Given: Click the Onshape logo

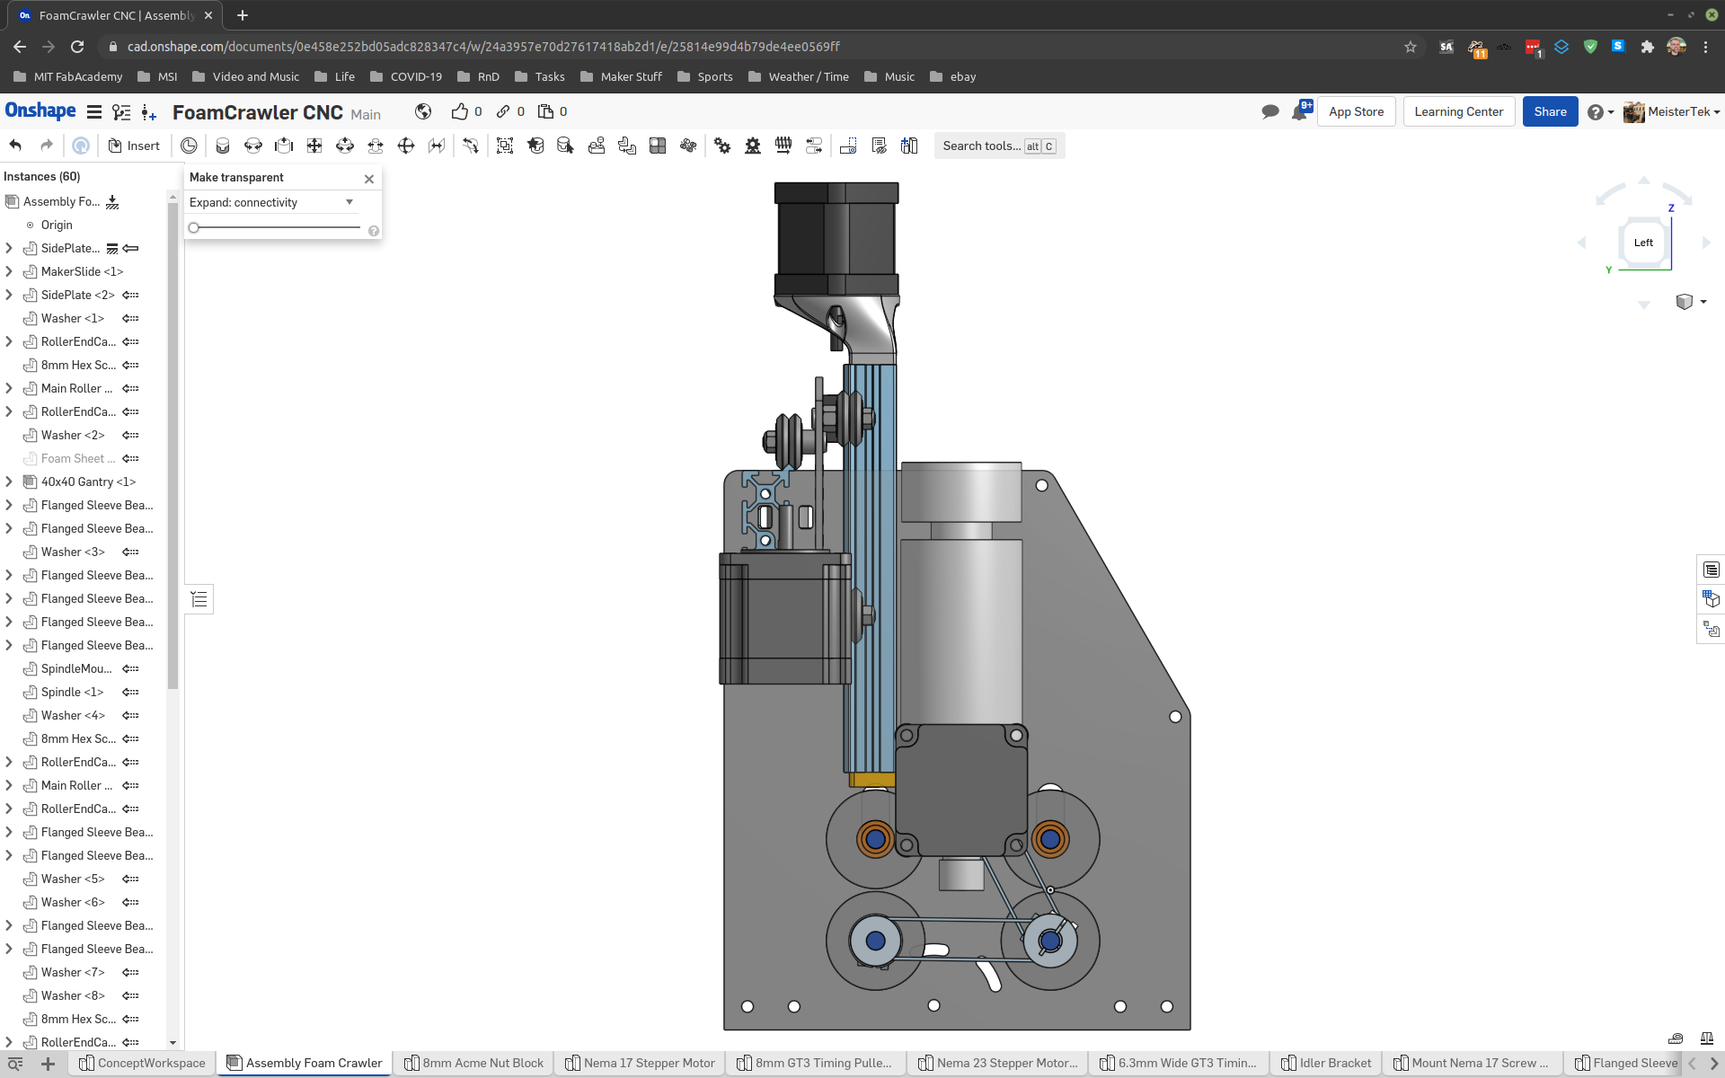Looking at the screenshot, I should [x=40, y=110].
